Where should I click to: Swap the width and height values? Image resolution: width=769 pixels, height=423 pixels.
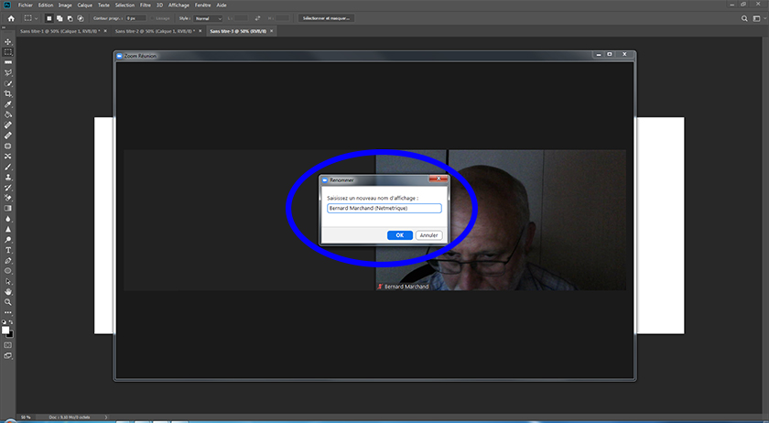click(257, 18)
